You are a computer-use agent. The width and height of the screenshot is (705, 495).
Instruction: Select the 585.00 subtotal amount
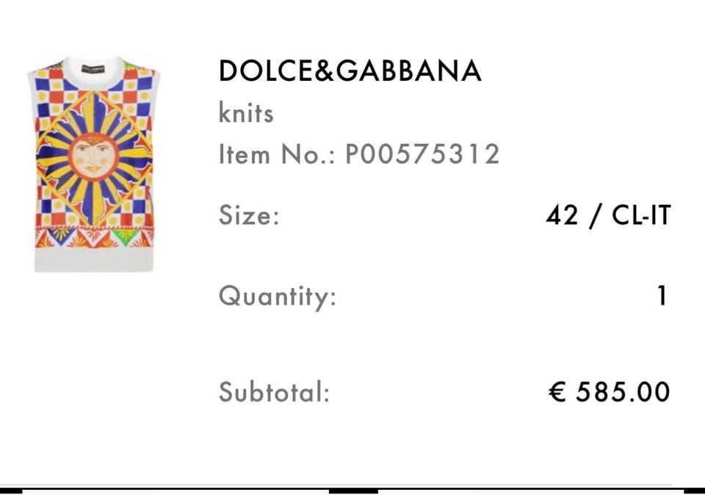pos(623,391)
